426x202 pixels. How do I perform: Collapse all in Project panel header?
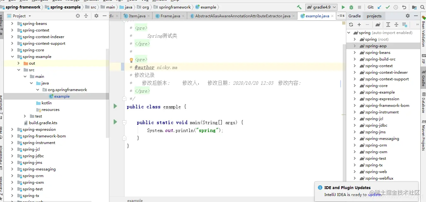coord(86,16)
